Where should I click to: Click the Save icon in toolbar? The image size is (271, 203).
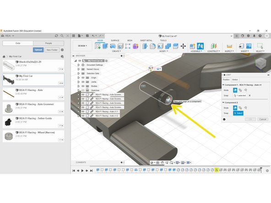[87, 36]
